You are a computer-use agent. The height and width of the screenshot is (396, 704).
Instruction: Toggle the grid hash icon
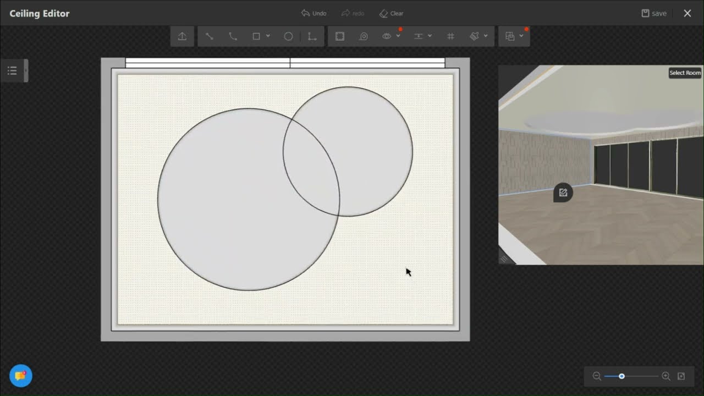tap(450, 36)
